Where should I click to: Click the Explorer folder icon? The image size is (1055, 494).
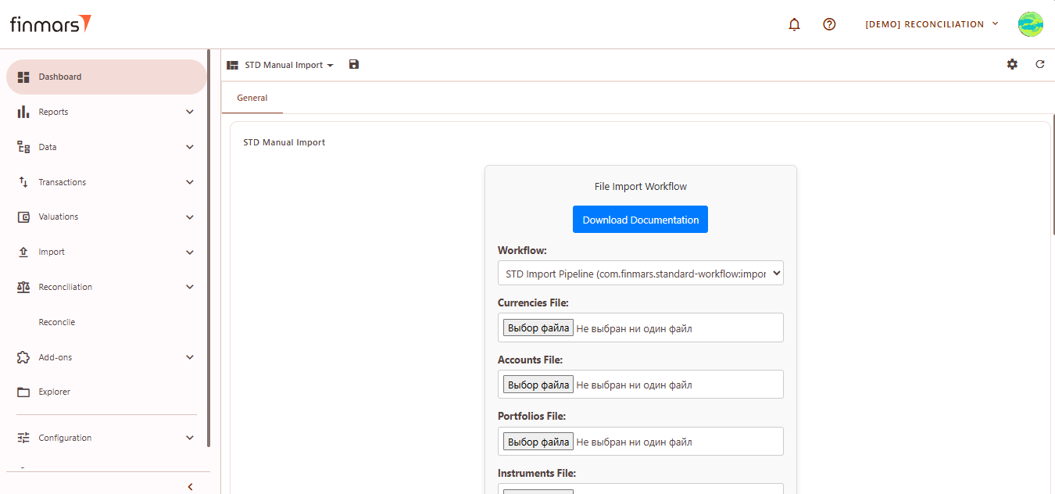click(x=23, y=392)
